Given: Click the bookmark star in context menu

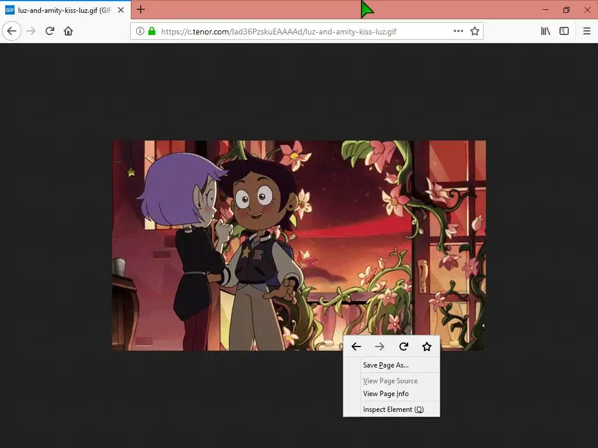Looking at the screenshot, I should coord(427,346).
